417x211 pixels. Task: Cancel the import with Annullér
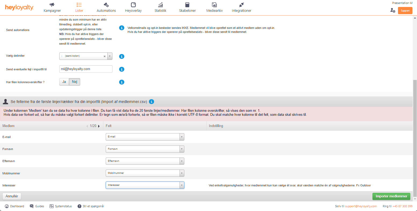[x=12, y=196]
